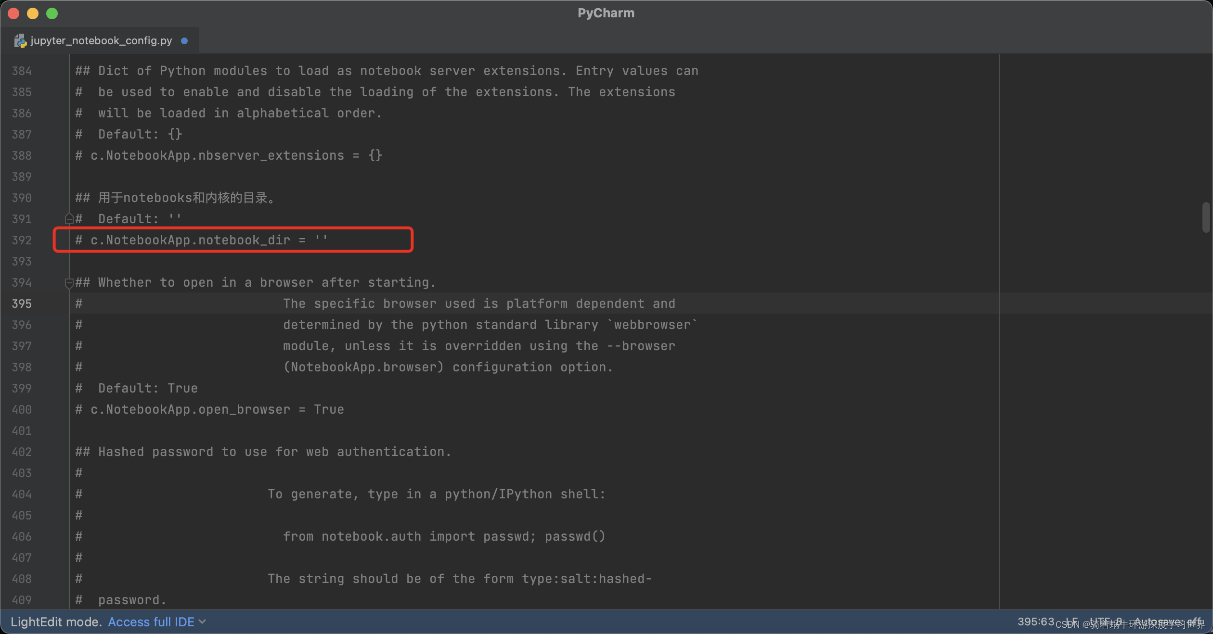Expand the chevron beside Access full IDE
Viewport: 1213px width, 634px height.
click(x=202, y=622)
